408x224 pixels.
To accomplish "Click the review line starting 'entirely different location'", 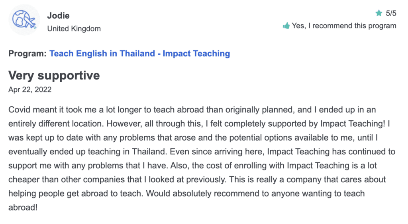I will click(x=199, y=124).
